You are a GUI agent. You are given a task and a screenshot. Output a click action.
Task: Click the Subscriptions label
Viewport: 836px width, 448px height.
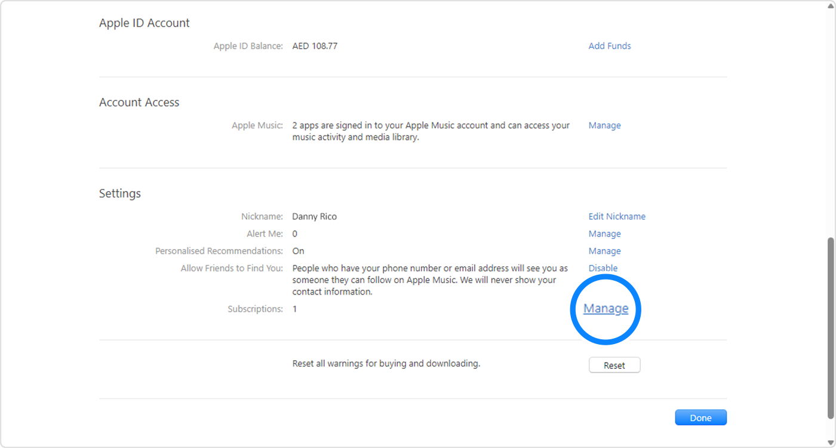[x=255, y=309]
